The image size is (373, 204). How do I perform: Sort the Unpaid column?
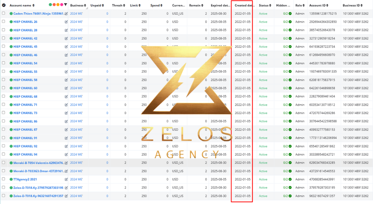click(97, 5)
